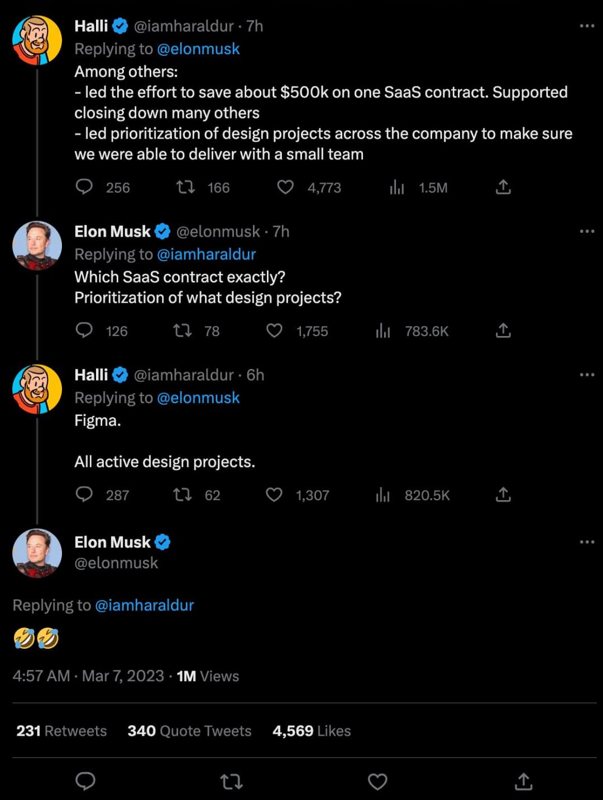The height and width of the screenshot is (800, 603).
Task: Share Halli's first tweet about SaaS contract
Action: click(503, 187)
